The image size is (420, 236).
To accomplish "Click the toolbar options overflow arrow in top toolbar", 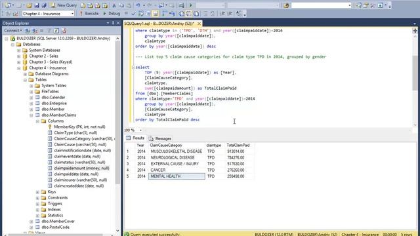I will point(390,6).
